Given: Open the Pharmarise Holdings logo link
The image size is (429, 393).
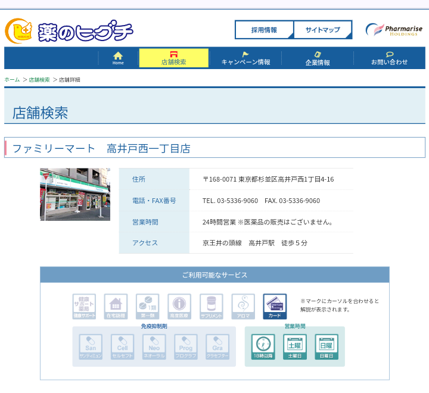Looking at the screenshot, I should click(394, 30).
